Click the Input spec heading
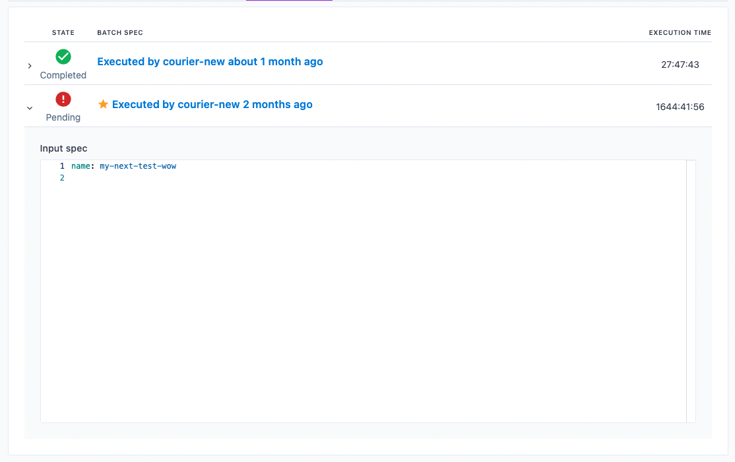 pyautogui.click(x=63, y=148)
